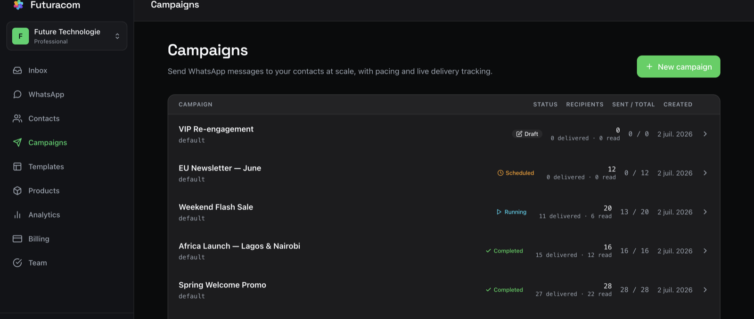Viewport: 754px width, 319px height.
Task: Click the Team checkmark circle icon
Action: (17, 262)
